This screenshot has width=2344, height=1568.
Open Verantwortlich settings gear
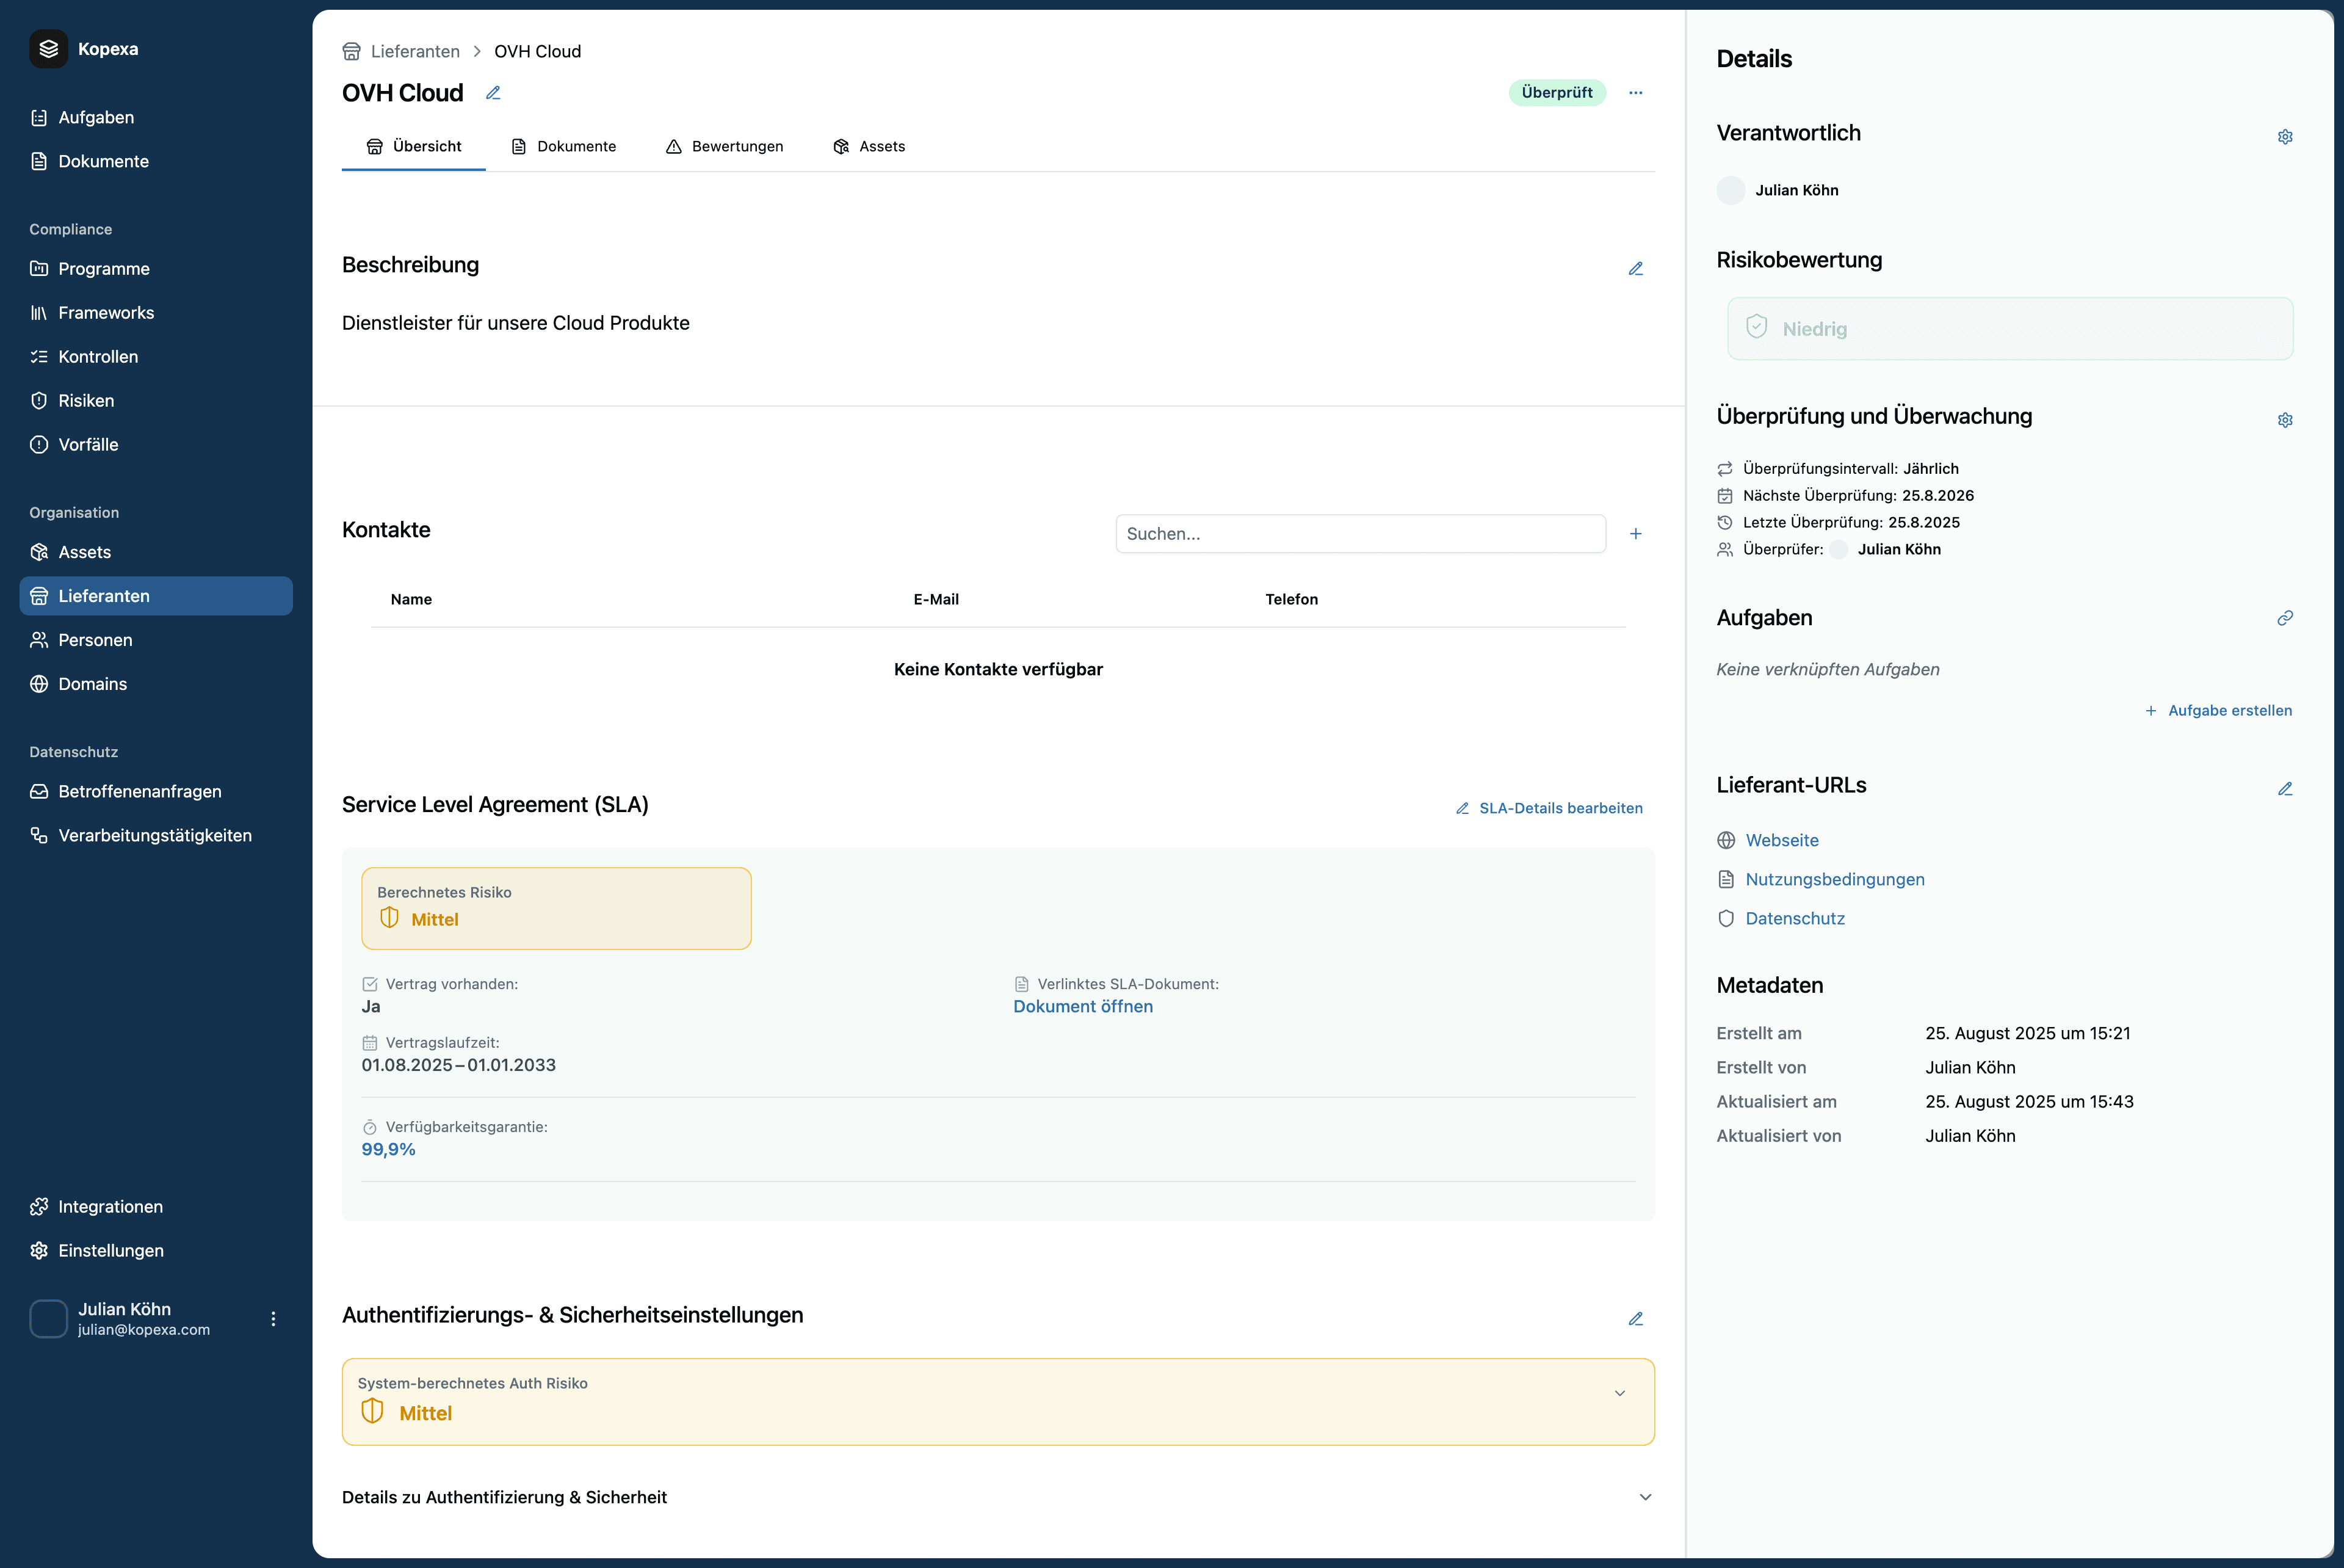tap(2285, 137)
